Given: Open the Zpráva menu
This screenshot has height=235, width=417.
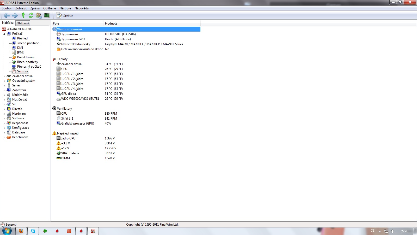Looking at the screenshot, I should (x=35, y=8).
